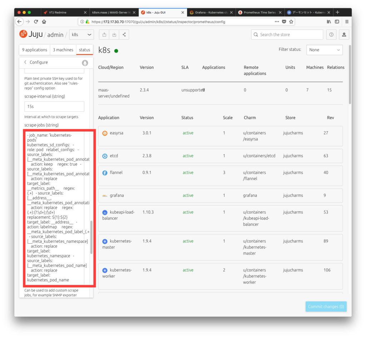The image size is (366, 337).
Task: Select the status tab
Action: tap(84, 50)
